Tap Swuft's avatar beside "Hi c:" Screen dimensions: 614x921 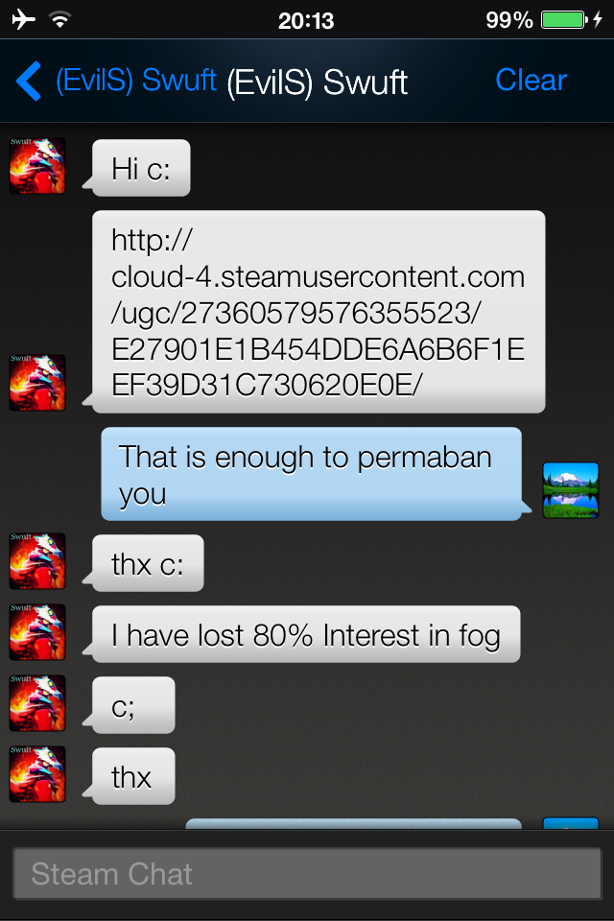(x=37, y=166)
